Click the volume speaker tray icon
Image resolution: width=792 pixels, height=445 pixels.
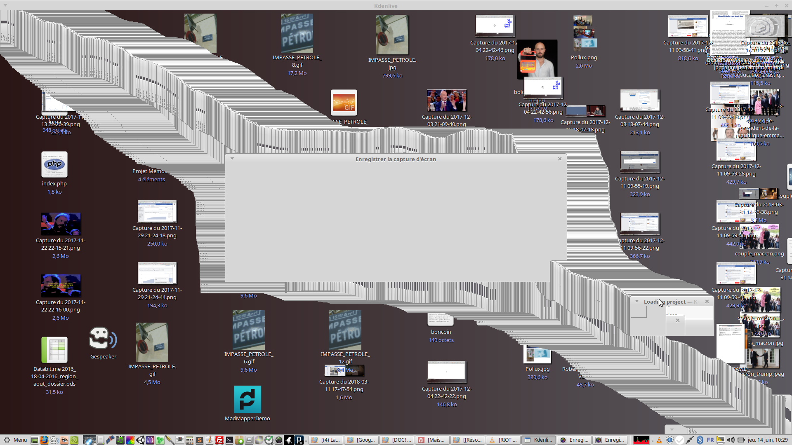tap(731, 440)
